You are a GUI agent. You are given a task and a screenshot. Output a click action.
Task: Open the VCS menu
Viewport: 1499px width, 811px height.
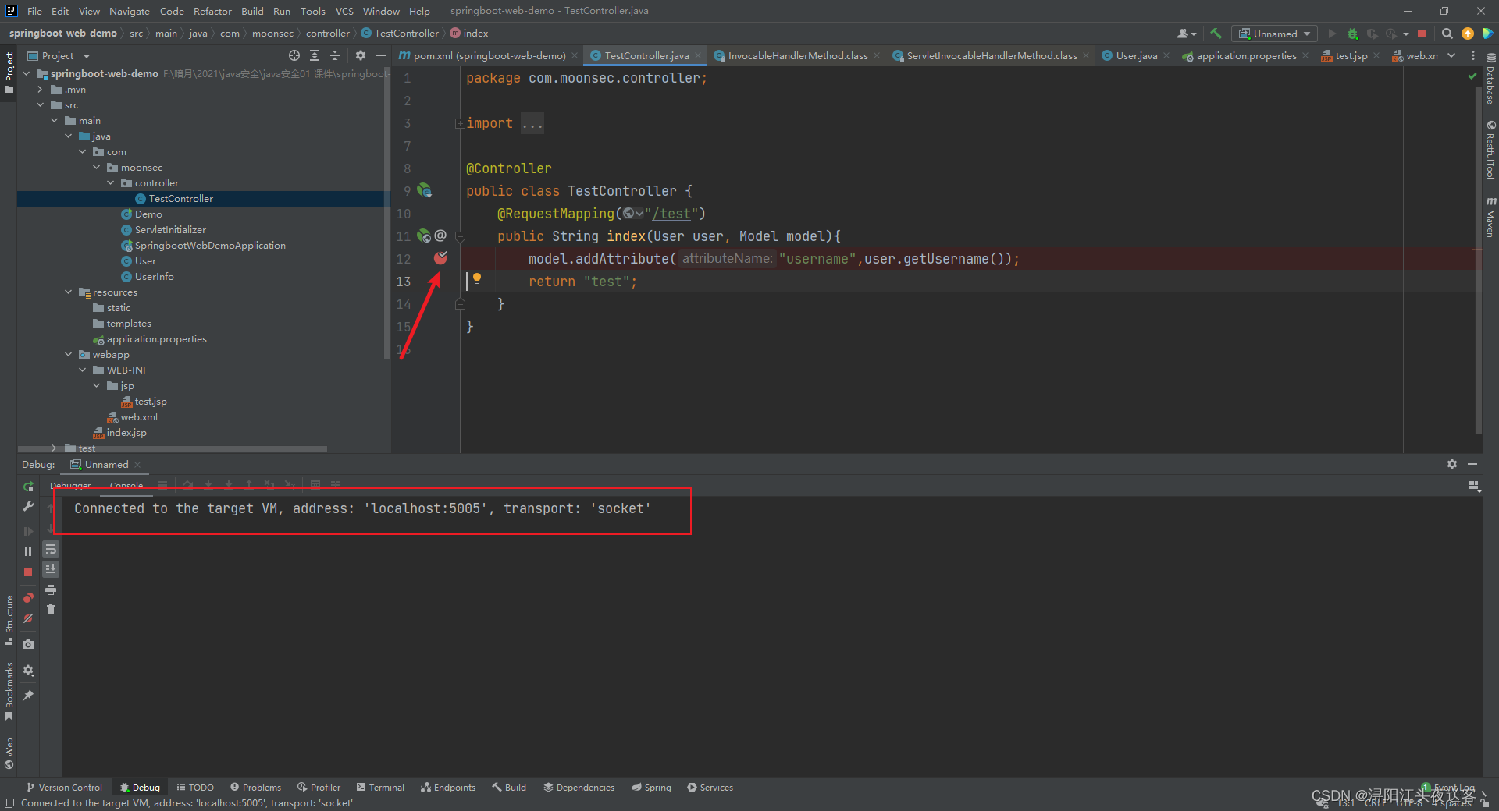(x=344, y=11)
